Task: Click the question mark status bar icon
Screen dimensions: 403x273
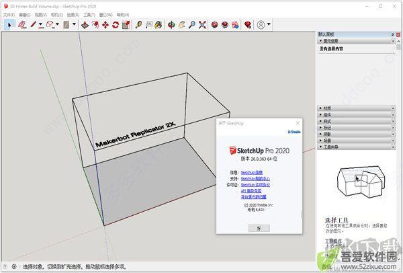Action: 5,266
